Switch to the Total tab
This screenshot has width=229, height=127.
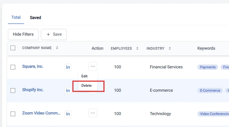[x=16, y=18]
